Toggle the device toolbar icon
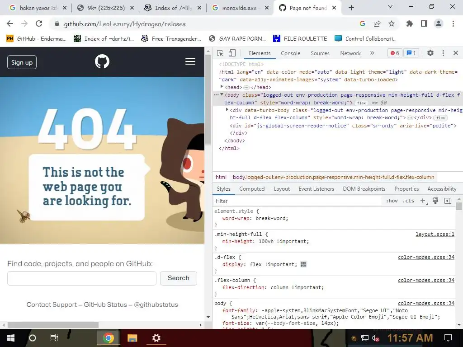This screenshot has width=463, height=347. click(x=232, y=53)
